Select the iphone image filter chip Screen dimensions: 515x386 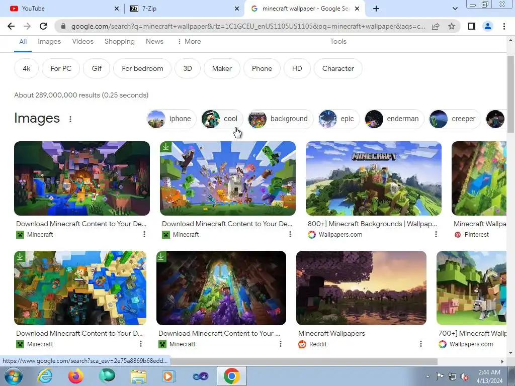pos(171,119)
